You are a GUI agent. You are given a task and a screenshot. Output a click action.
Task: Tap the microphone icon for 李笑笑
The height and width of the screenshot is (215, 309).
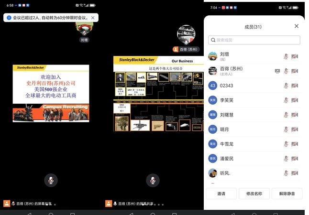coord(286,100)
